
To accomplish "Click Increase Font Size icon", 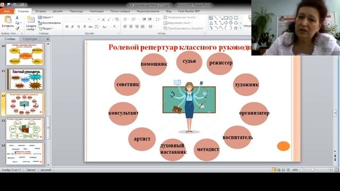I will pyautogui.click(x=104, y=20).
